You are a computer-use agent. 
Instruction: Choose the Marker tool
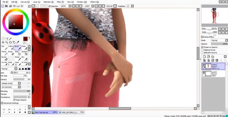(4, 53)
